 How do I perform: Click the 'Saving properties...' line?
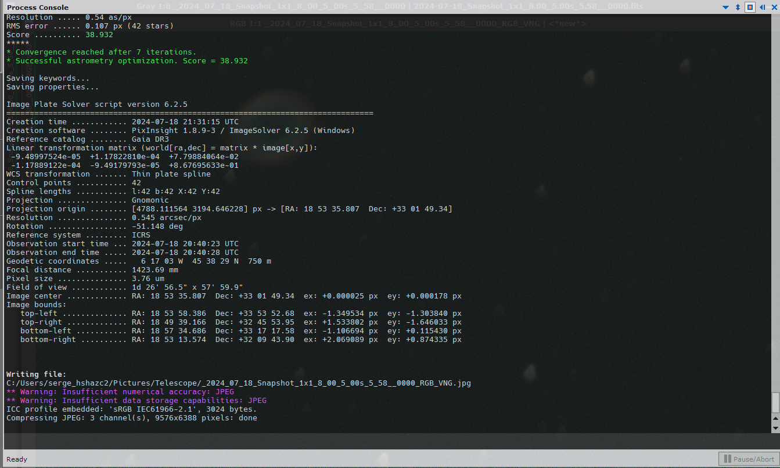pyautogui.click(x=53, y=87)
